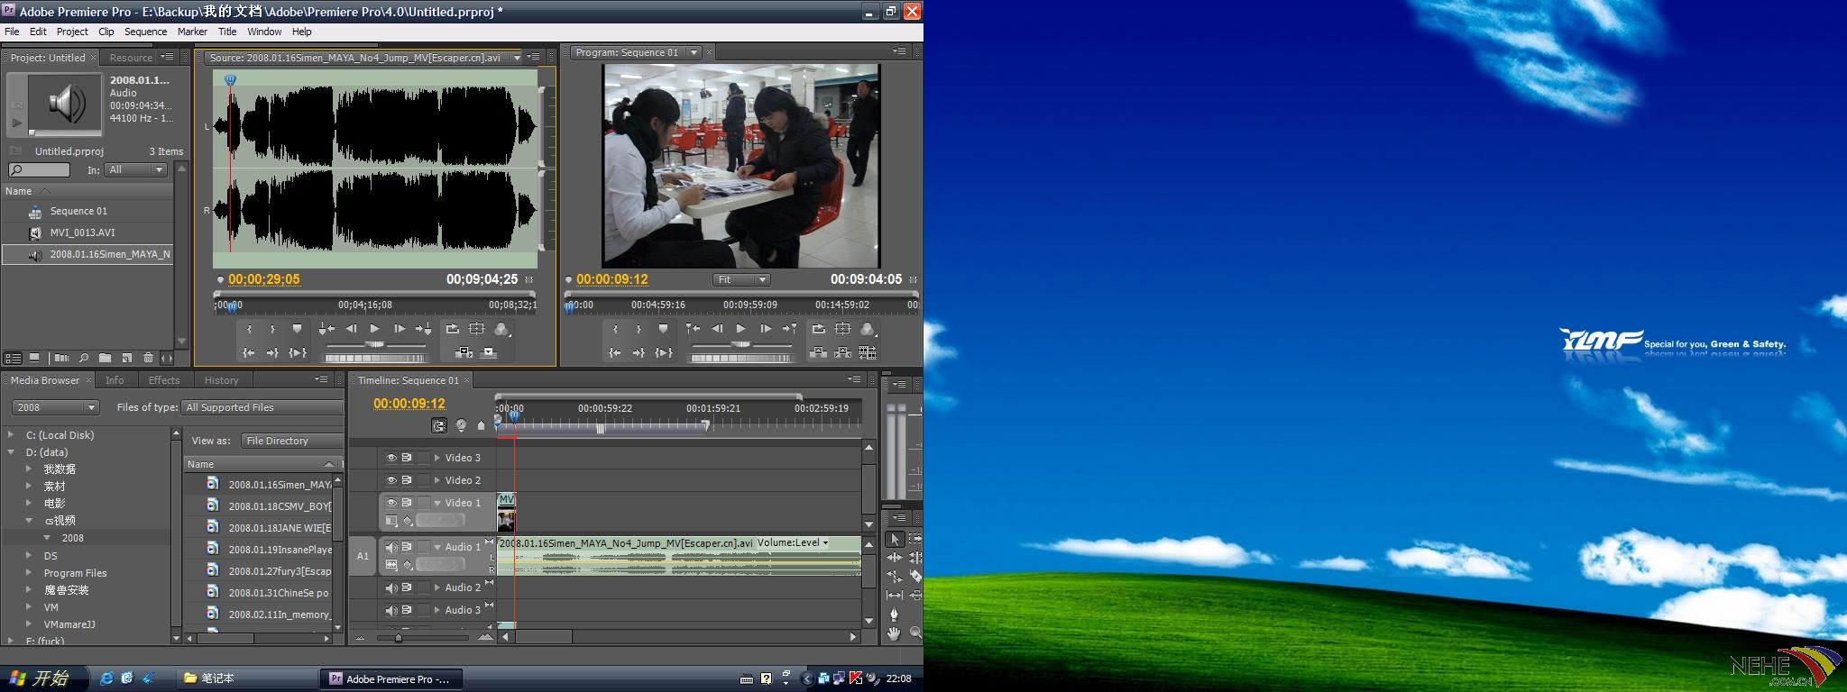Image resolution: width=1847 pixels, height=692 pixels.
Task: Switch to the Effects tab
Action: (x=164, y=380)
